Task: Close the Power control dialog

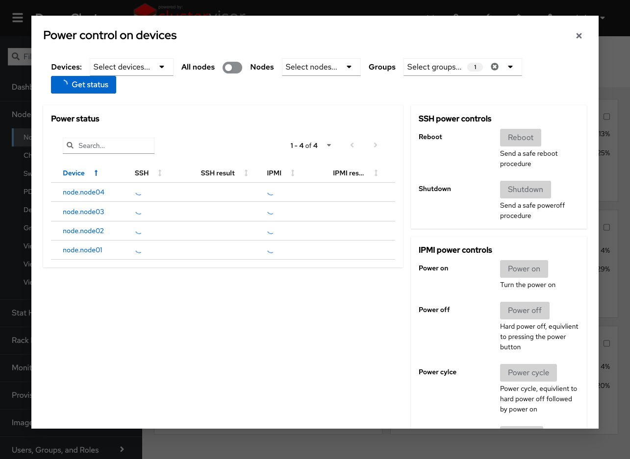Action: (579, 36)
